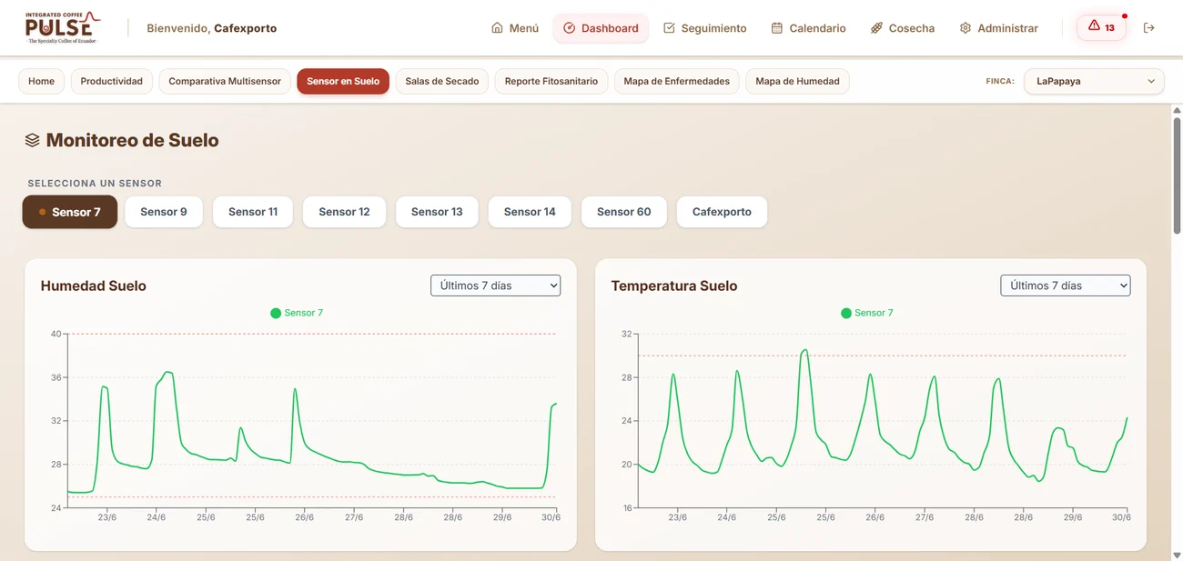This screenshot has width=1183, height=561.
Task: Click the calendar icon beside Calendario
Action: point(777,28)
